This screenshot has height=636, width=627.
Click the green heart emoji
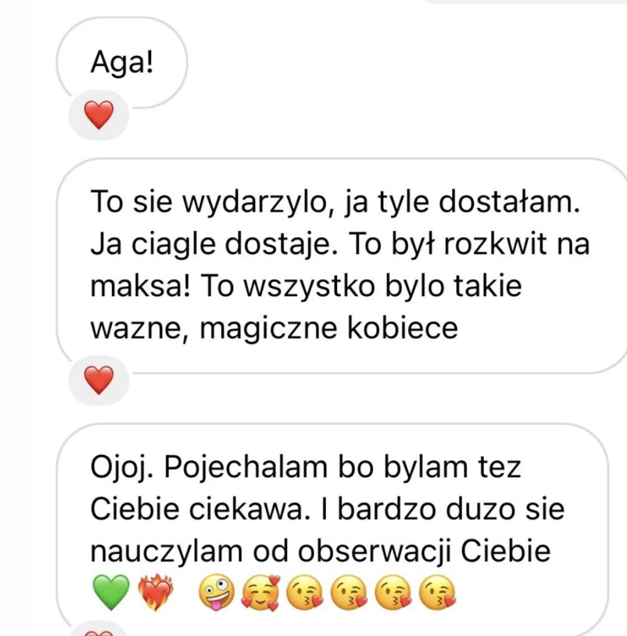coord(111,593)
